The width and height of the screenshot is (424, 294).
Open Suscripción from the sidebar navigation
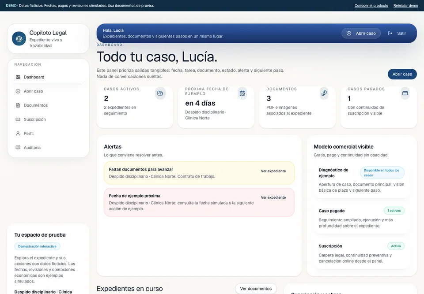pos(48,119)
